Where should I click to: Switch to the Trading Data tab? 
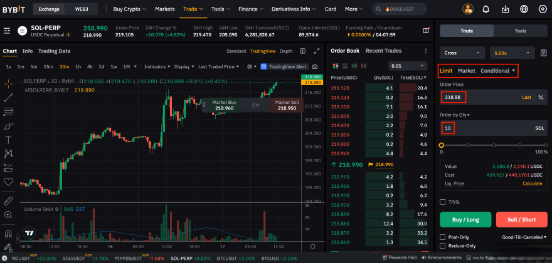click(54, 51)
